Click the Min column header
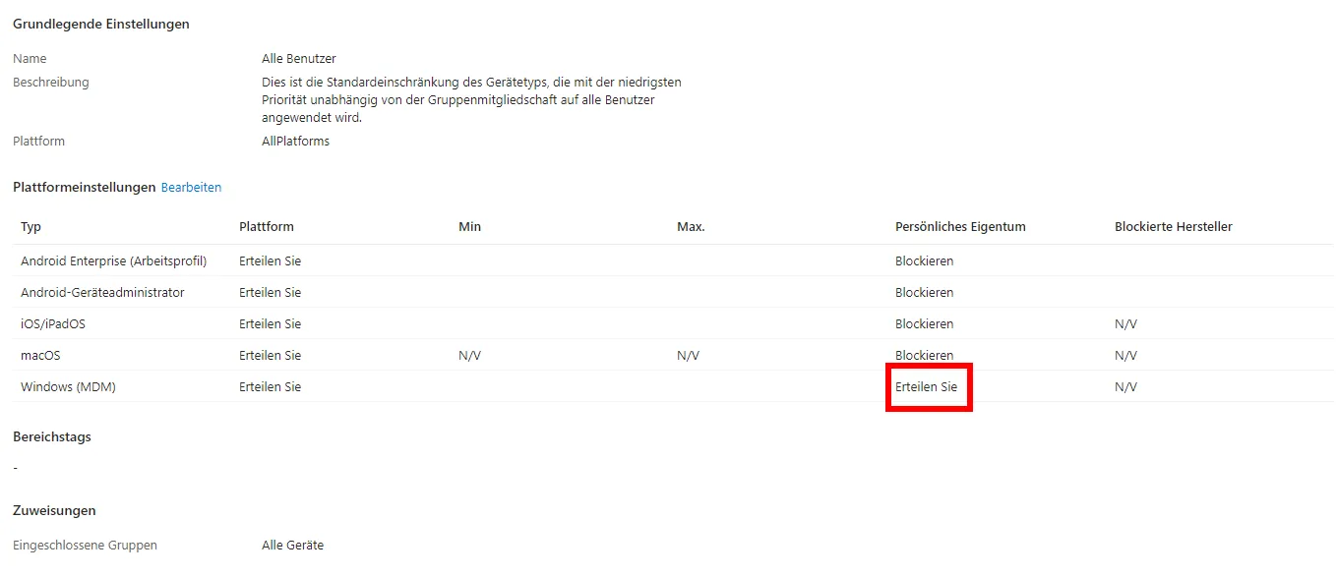1336x577 pixels. (469, 227)
